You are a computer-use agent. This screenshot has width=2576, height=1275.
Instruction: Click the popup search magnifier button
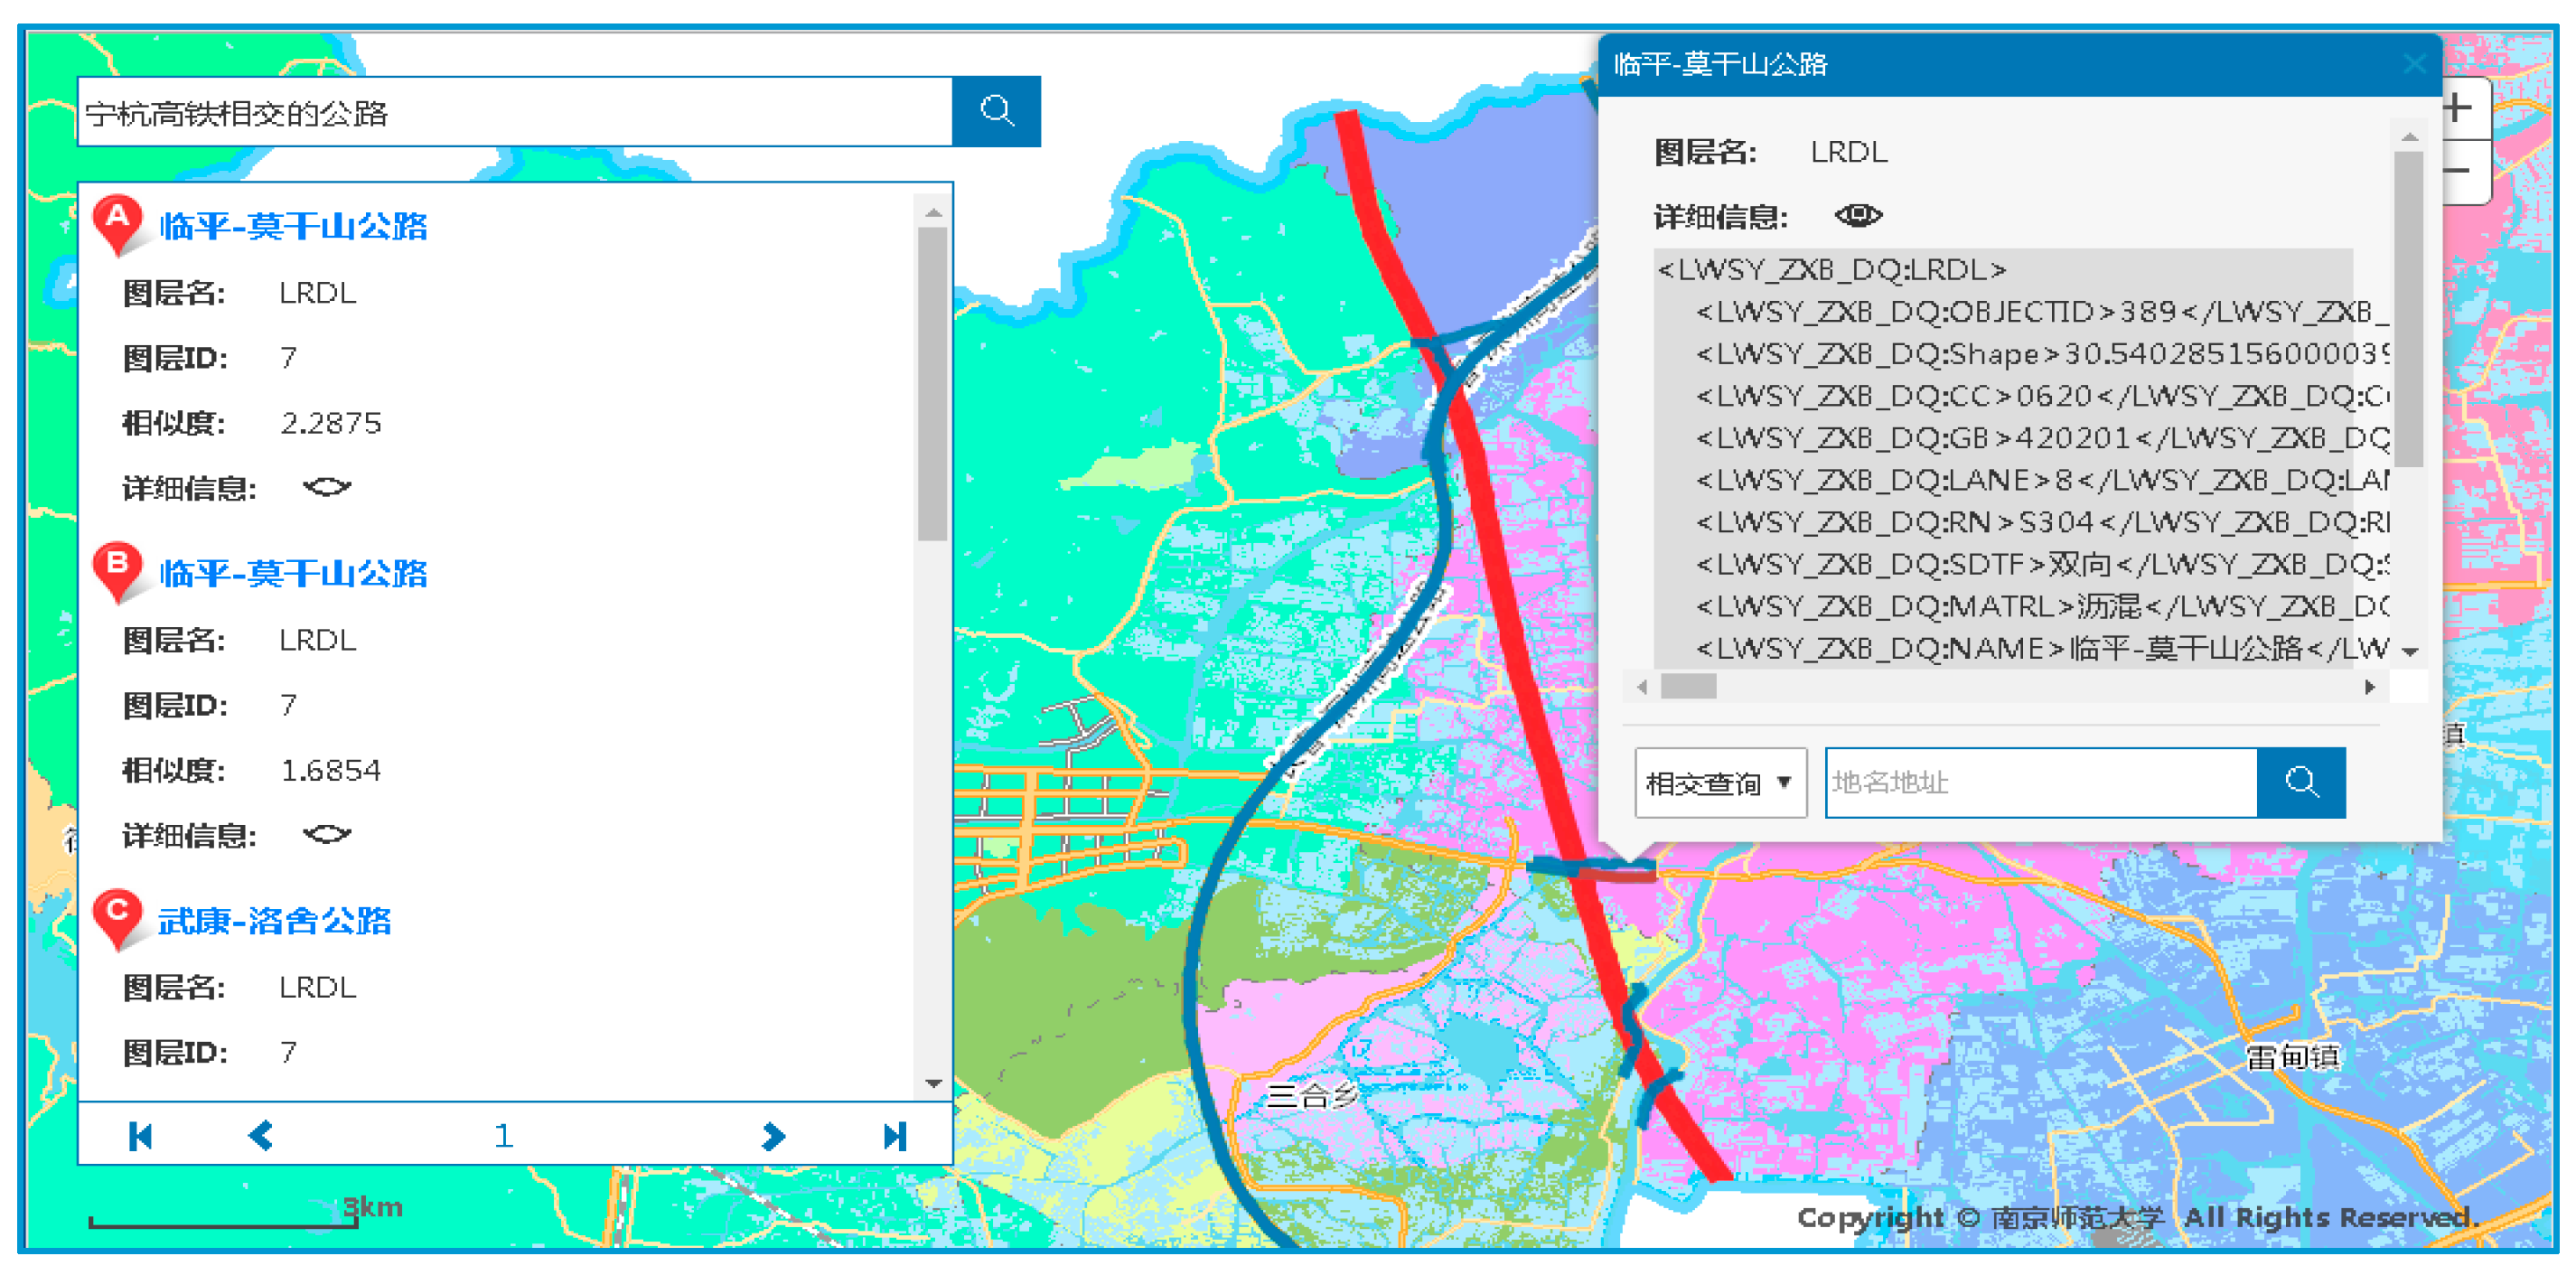(x=2301, y=782)
